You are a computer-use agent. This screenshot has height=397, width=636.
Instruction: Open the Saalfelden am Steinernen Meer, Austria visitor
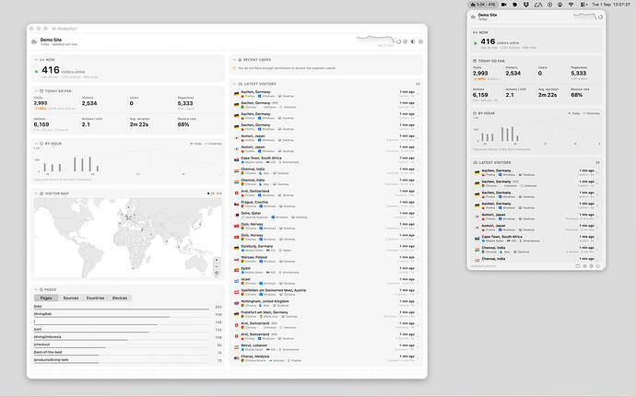[x=325, y=292]
